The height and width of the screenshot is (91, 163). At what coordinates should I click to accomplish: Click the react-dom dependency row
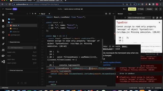pyautogui.click(x=22, y=59)
